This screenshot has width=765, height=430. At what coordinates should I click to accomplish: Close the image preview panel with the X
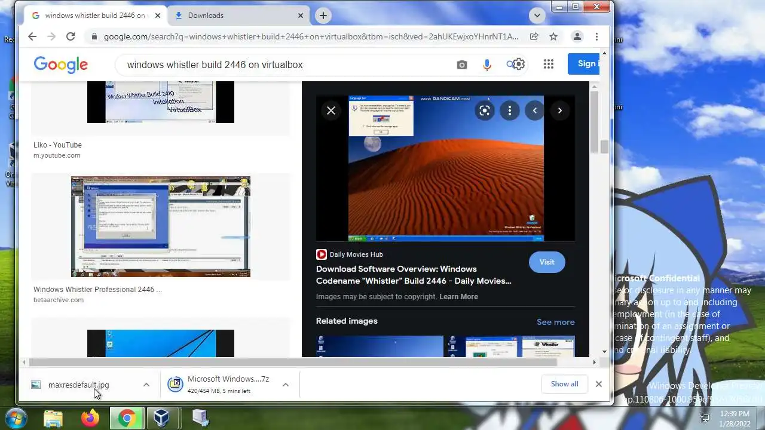(331, 110)
